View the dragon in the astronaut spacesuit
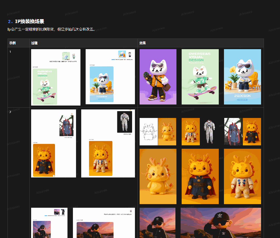 point(242,176)
